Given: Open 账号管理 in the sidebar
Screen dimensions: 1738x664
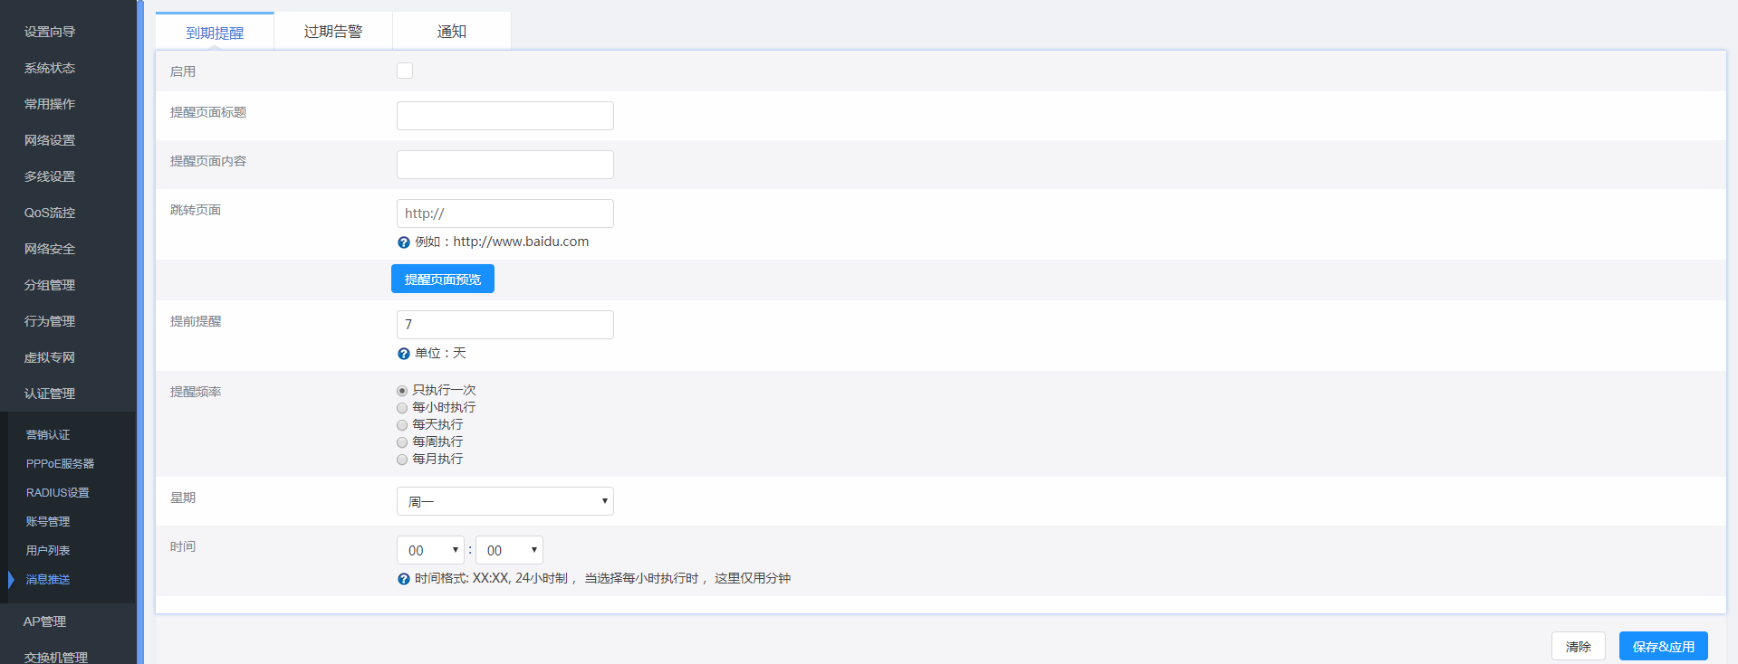Looking at the screenshot, I should click(x=48, y=522).
